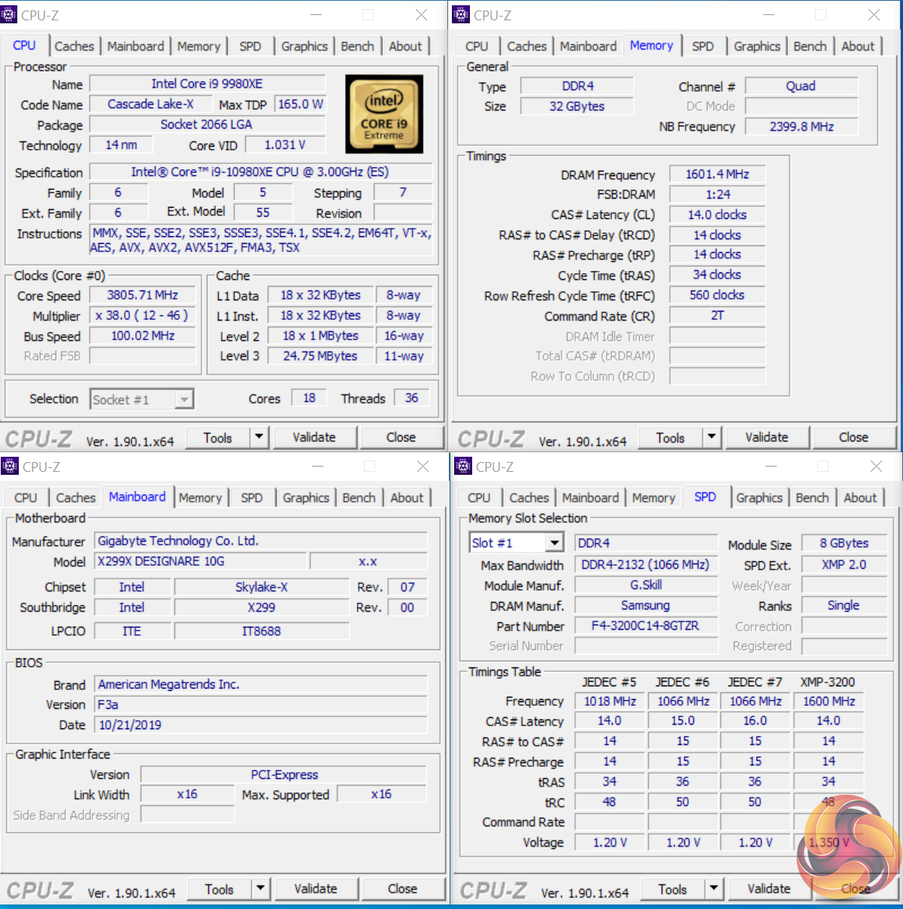Open Bench tab in Mainboard window
The width and height of the screenshot is (903, 909).
click(x=359, y=497)
